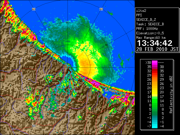The height and width of the screenshot is (135, 180).
Task: Click the "---" legend entry
Action: point(161,63)
